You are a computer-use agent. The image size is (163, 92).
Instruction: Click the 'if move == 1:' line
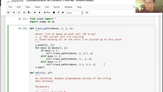pos(50,51)
